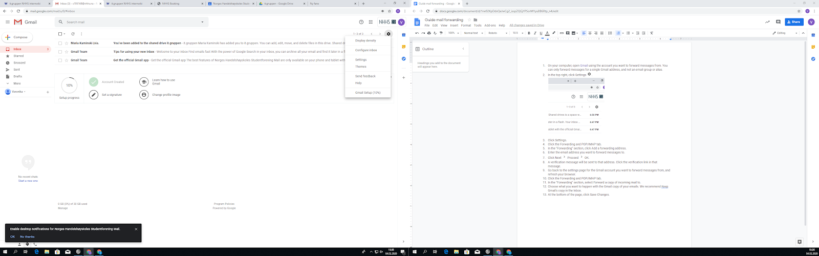Screen dimensions: 819x256
Task: Open the font size dropdown in Docs
Action: point(518,33)
